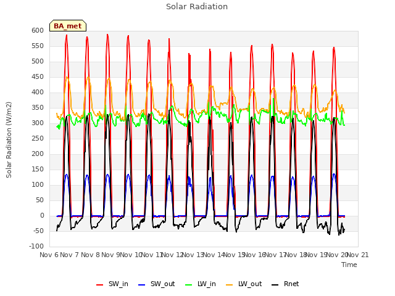The height and width of the screenshot is (296, 395).
Task: Click the SW_in red legend swatch
Action: [x=100, y=285]
